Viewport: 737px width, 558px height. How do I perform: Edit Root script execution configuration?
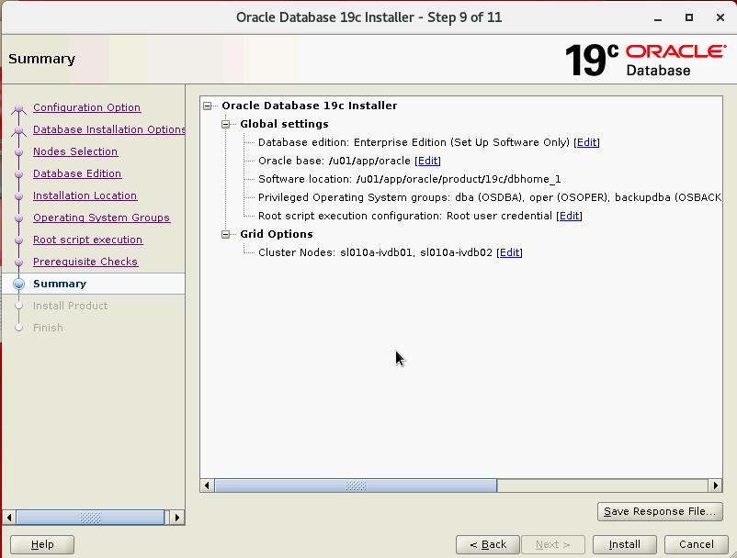pos(570,216)
